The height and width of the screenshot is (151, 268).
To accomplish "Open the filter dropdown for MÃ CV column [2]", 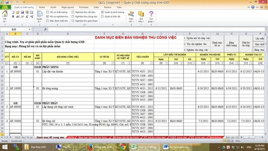I will pyautogui.click(x=20, y=63).
